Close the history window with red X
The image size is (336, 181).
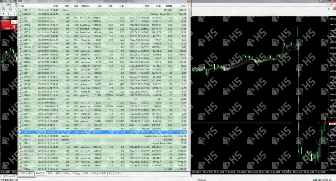click(189, 1)
